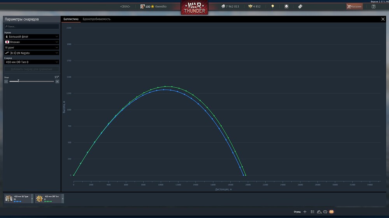389x218 pixels.
Task: Click the =СЕКАС= squadron tag
Action: click(125, 7)
